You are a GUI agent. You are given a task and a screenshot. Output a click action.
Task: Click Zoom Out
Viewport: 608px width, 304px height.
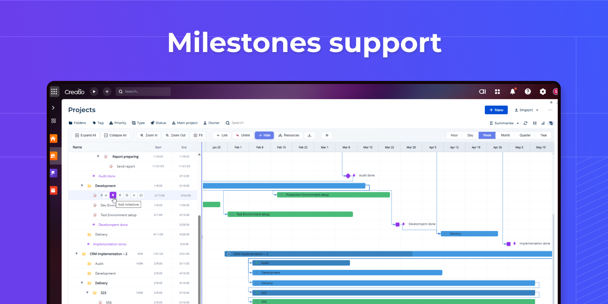[x=176, y=135]
